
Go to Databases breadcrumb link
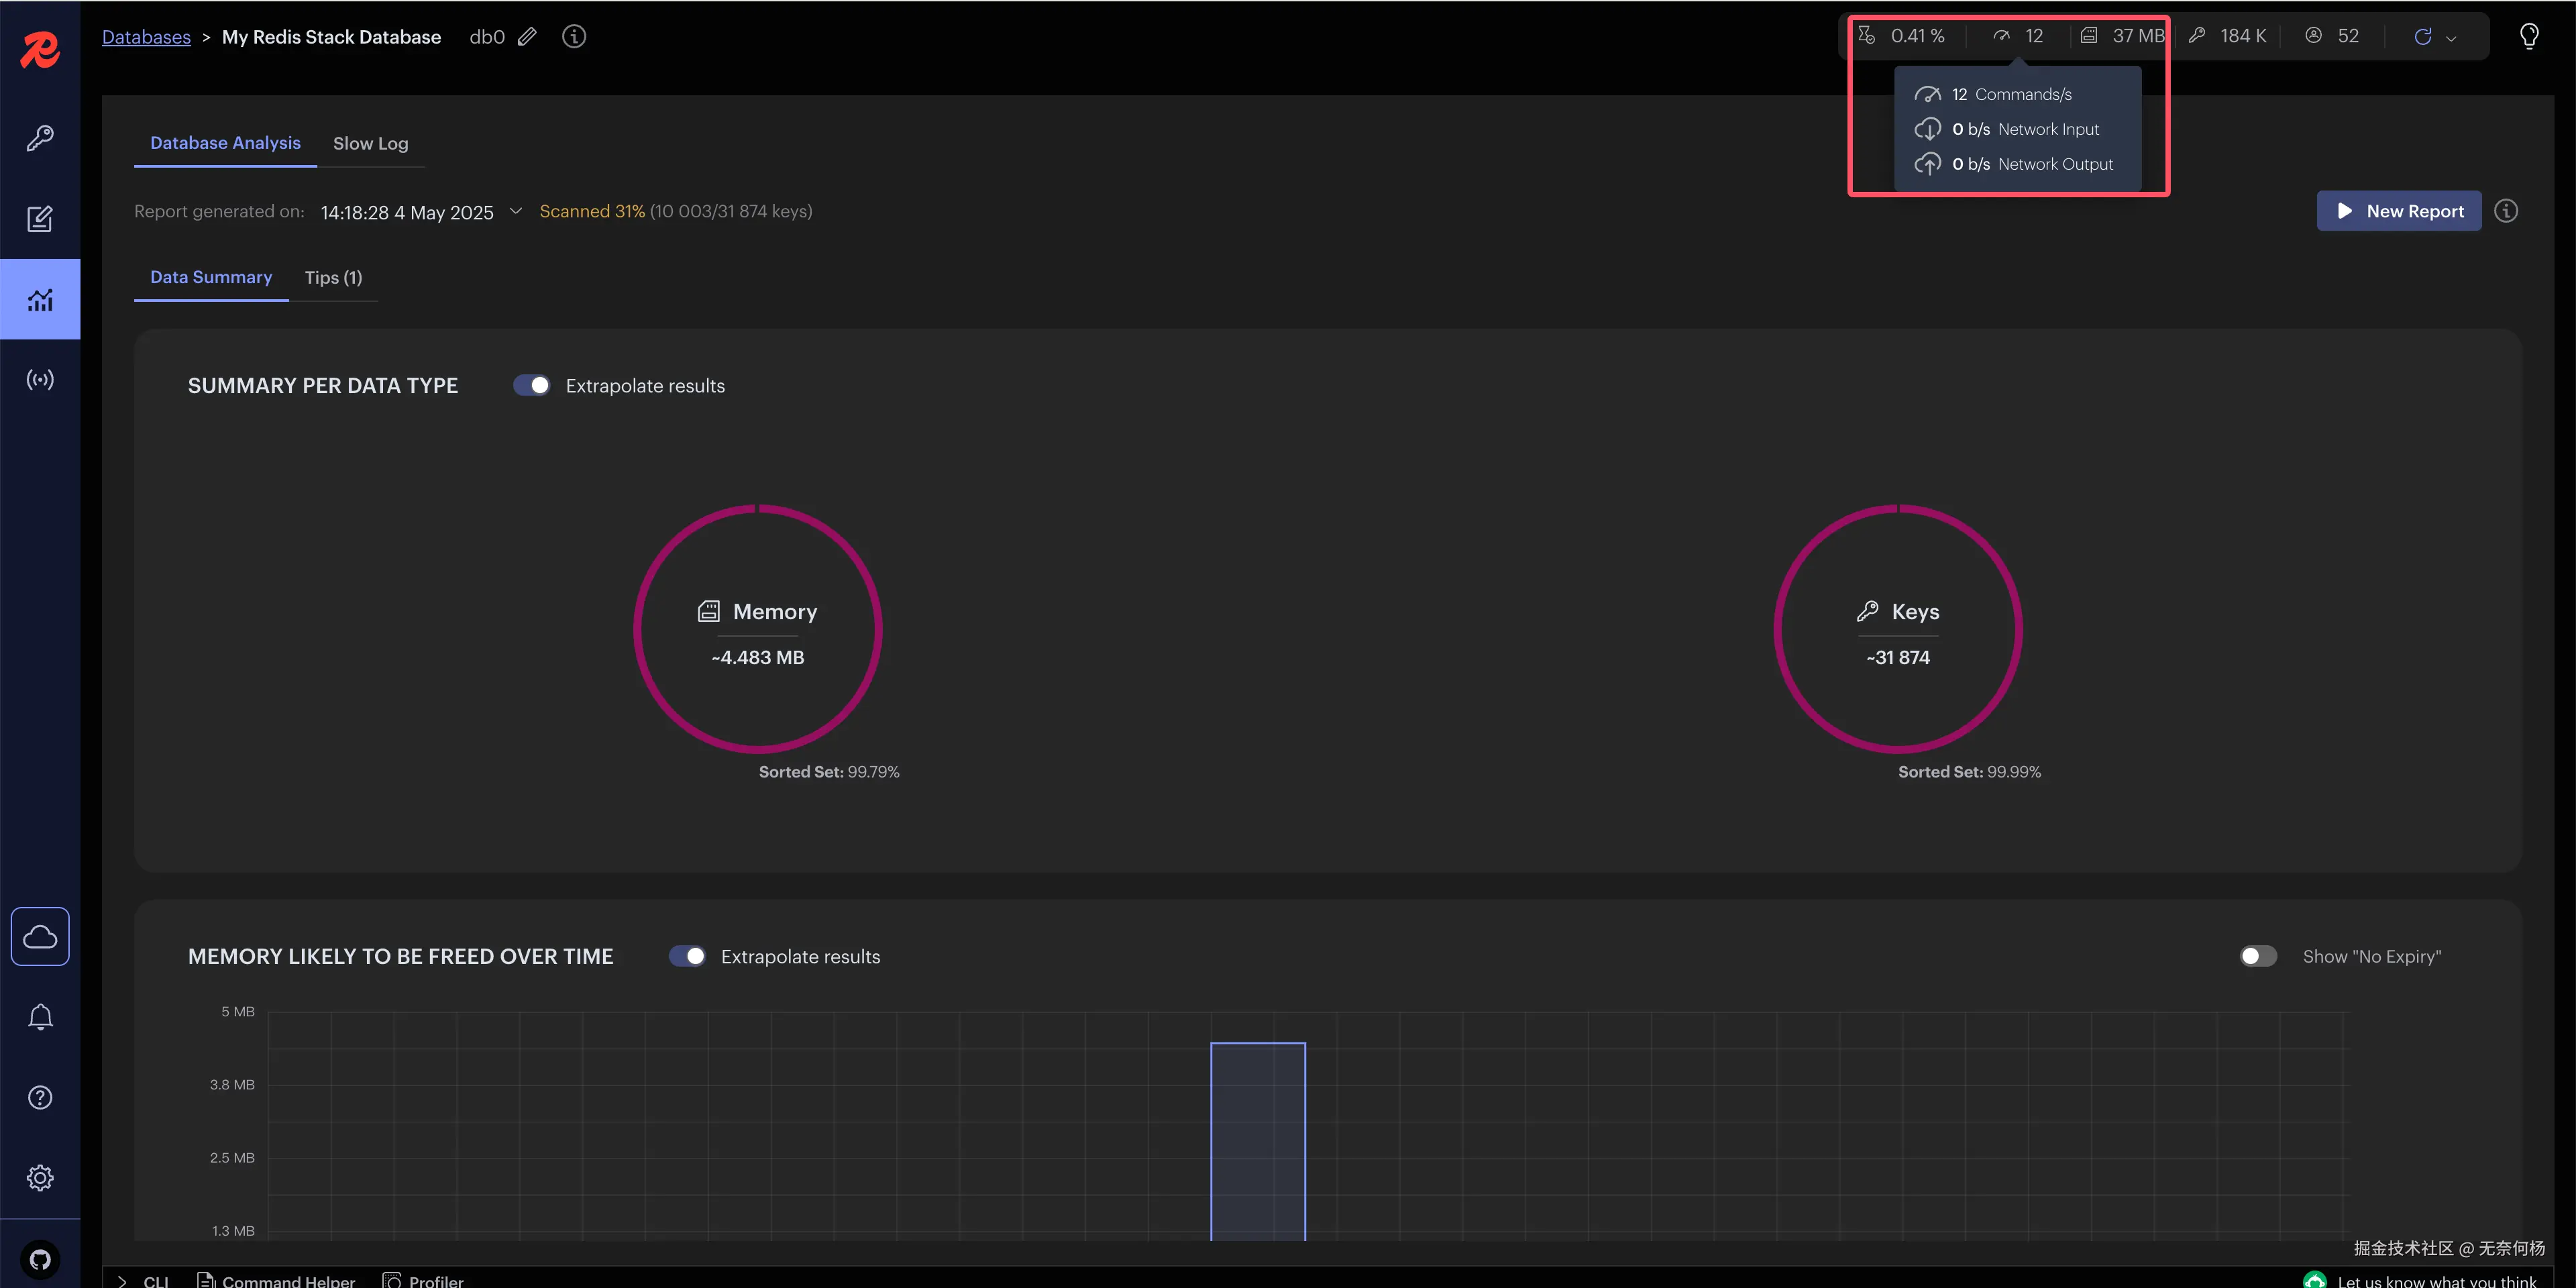[146, 37]
